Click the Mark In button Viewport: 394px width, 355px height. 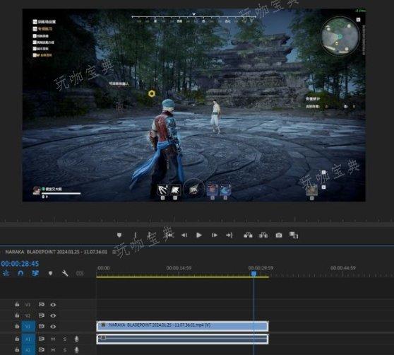click(x=135, y=235)
